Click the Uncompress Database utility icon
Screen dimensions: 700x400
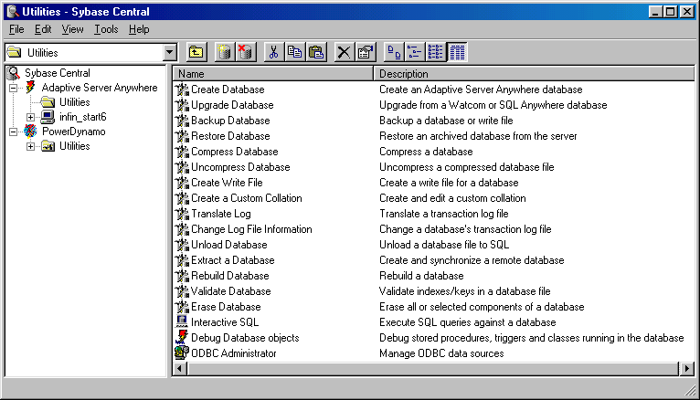(x=182, y=167)
